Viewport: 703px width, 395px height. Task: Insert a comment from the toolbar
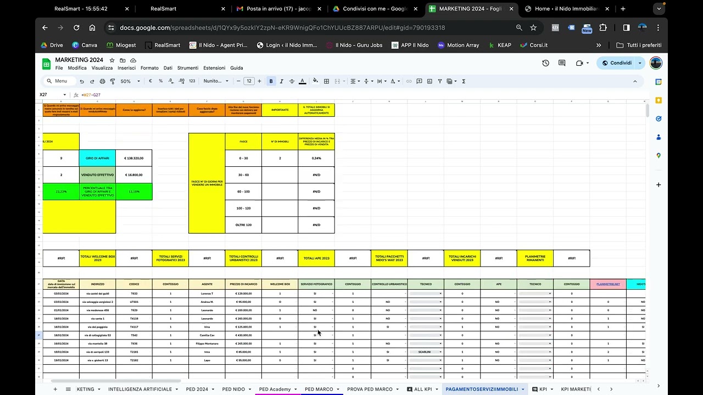pos(419,81)
